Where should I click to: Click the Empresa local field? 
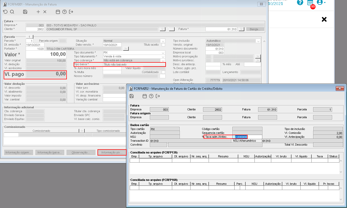tap(215, 53)
